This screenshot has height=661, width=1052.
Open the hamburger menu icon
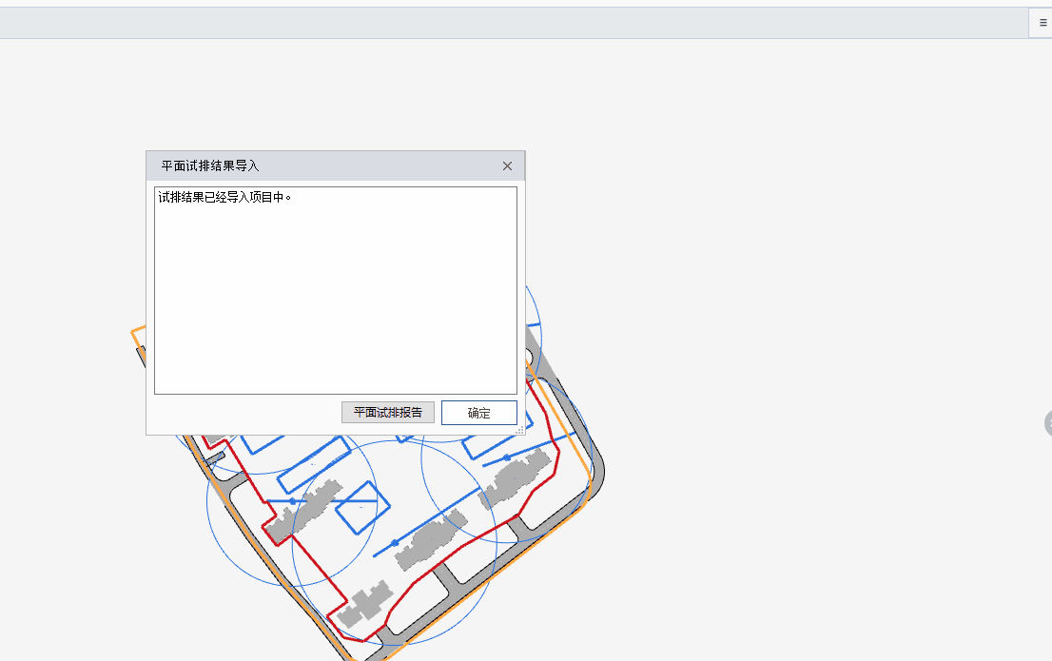(x=1042, y=23)
